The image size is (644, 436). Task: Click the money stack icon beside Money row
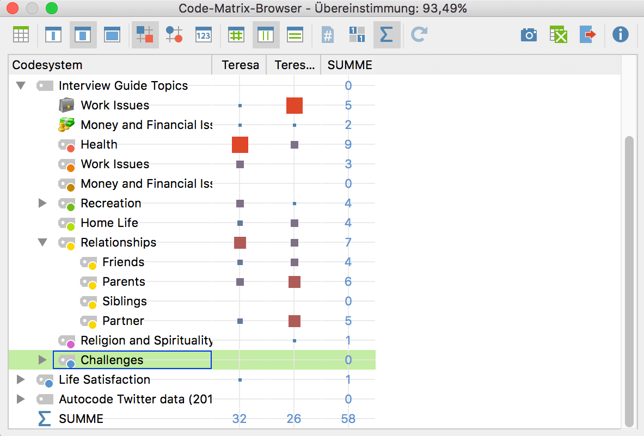pyautogui.click(x=66, y=125)
